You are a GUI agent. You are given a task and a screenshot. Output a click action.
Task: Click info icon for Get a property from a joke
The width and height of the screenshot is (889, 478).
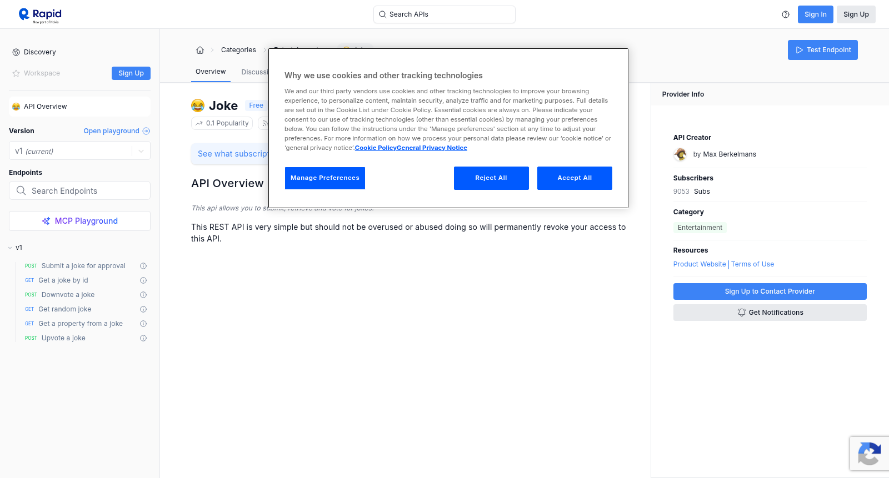pyautogui.click(x=143, y=324)
